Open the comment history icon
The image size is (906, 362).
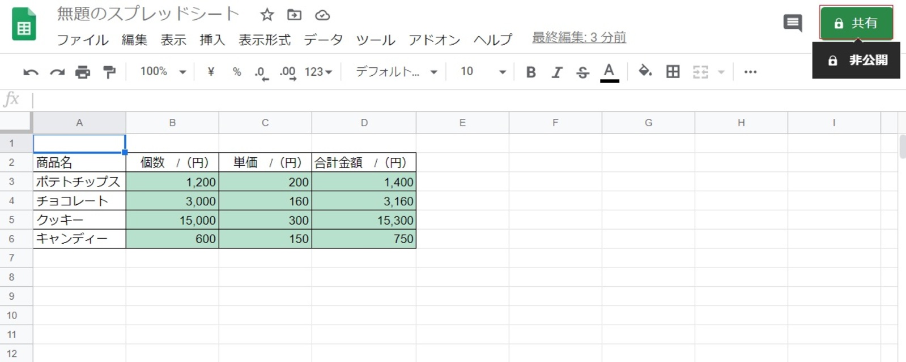[792, 23]
